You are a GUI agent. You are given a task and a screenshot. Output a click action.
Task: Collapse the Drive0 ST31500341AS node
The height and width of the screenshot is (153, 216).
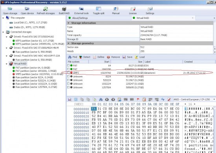coord(6,37)
